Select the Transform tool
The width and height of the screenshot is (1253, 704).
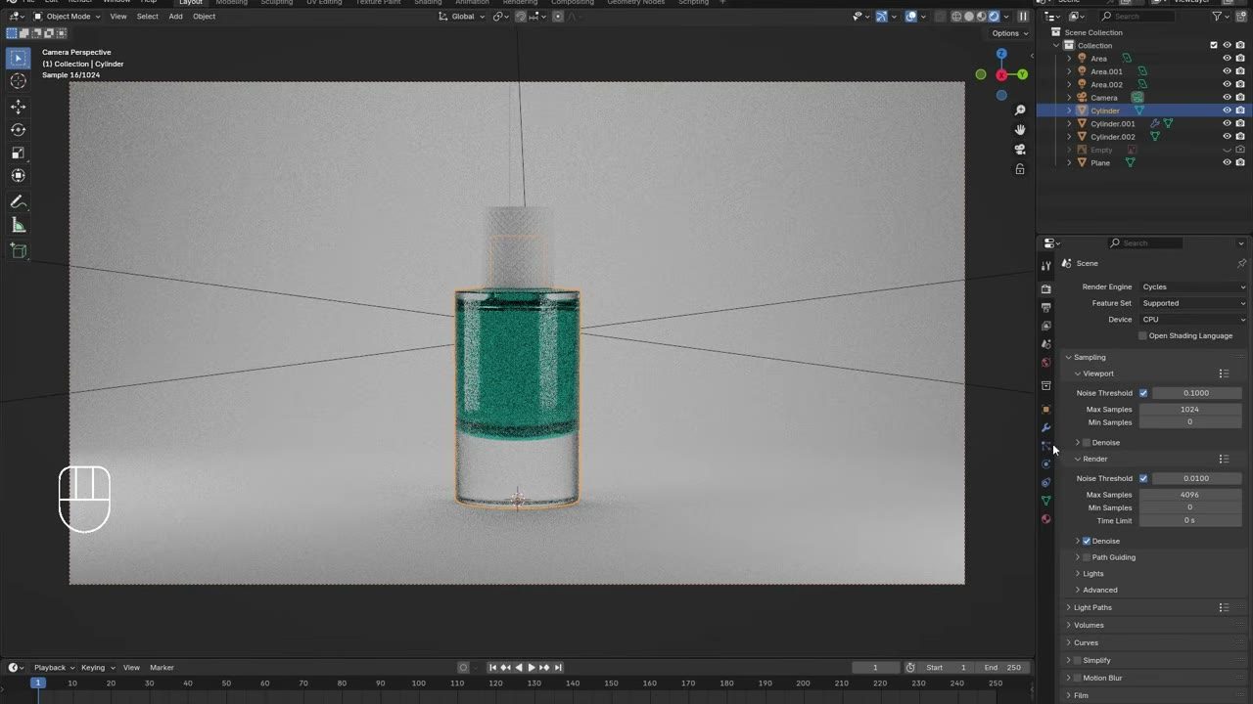pos(18,176)
